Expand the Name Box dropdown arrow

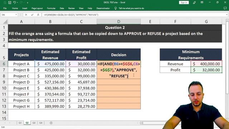pyautogui.click(x=16, y=15)
